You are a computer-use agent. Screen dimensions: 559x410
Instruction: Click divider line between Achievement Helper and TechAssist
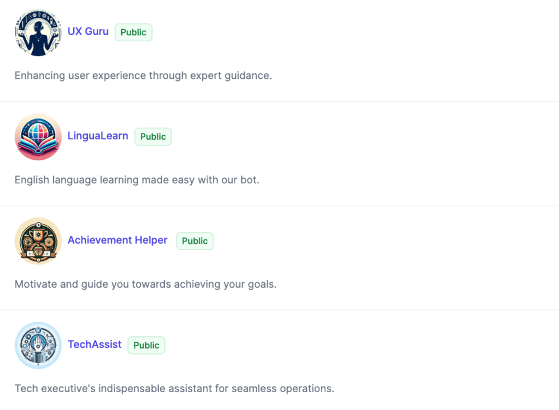coord(279,310)
